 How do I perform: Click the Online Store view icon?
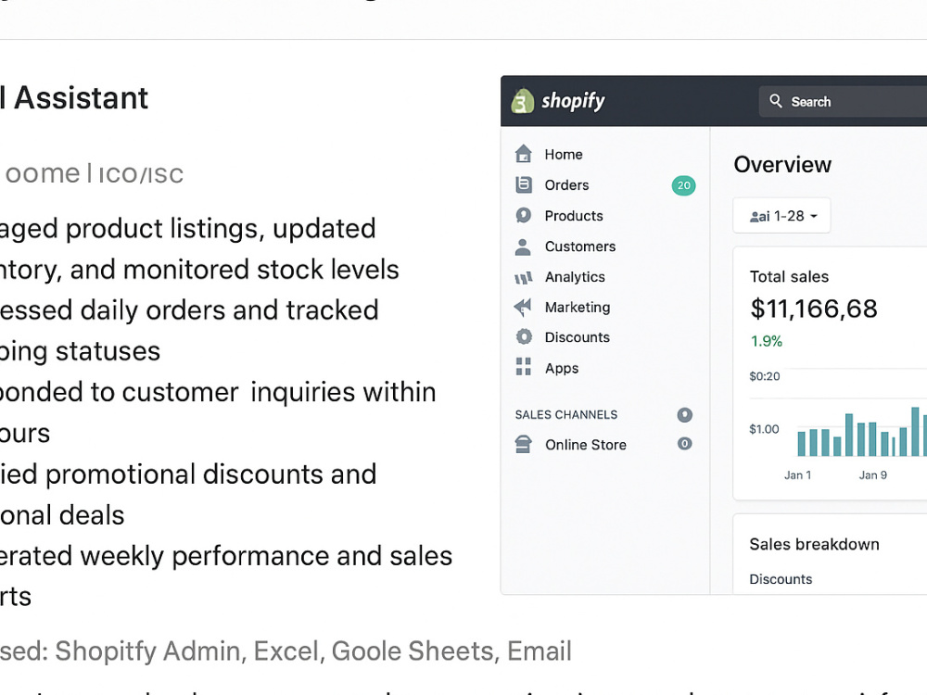(685, 444)
